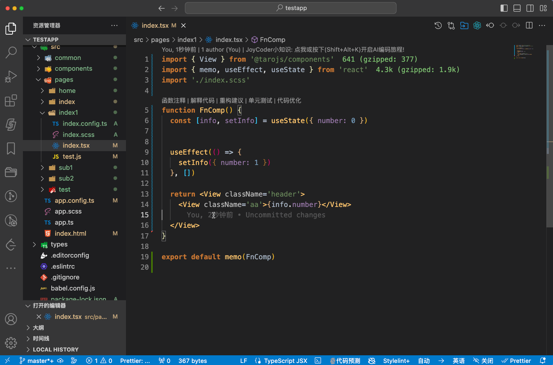This screenshot has height=365, width=553.
Task: Open the Manage gear icon
Action: click(x=11, y=343)
